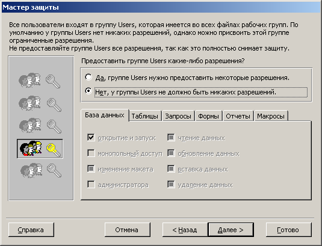
Task: Click the topmost grayed key icon
Action: [x=53, y=81]
